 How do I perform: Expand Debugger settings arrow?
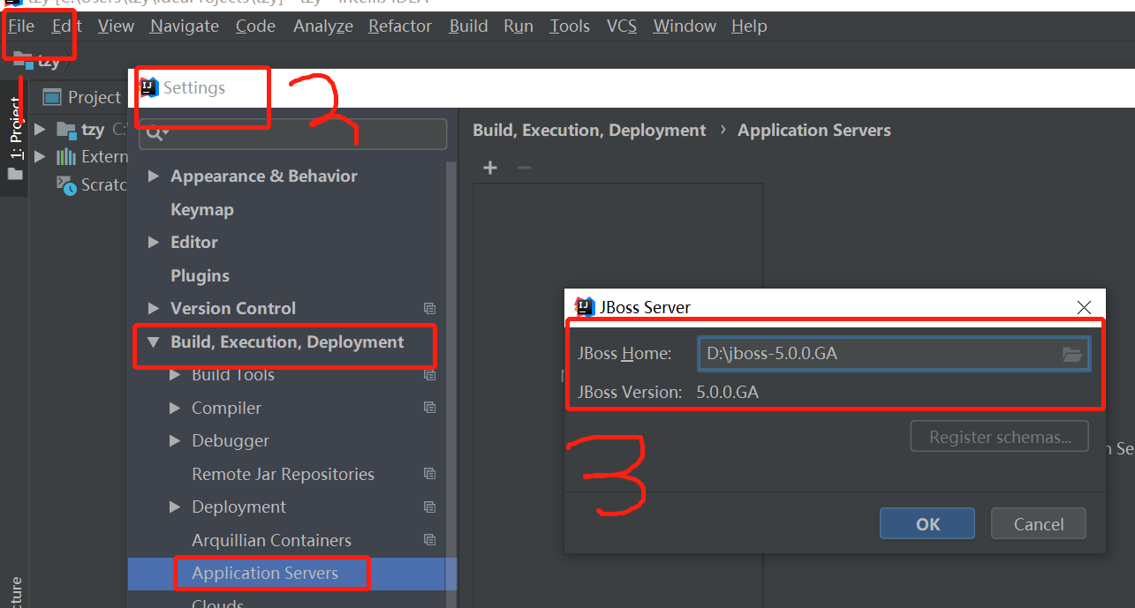click(x=175, y=441)
